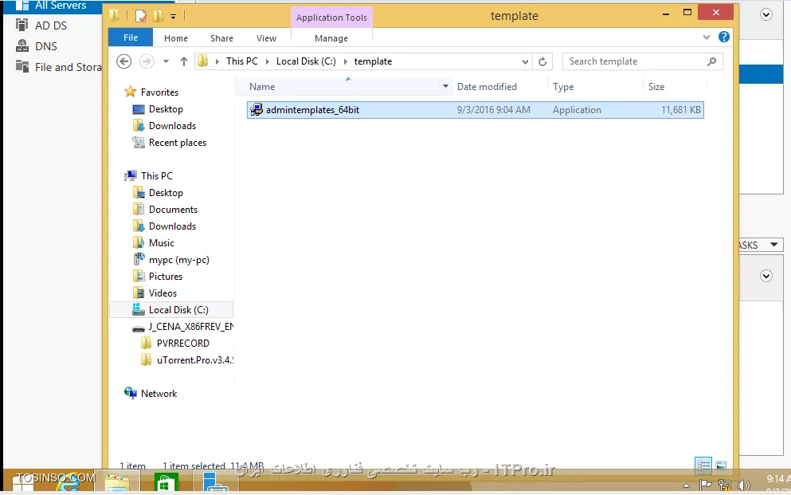Collapse the upper Server Manager panel chevron
This screenshot has width=791, height=495.
[766, 14]
